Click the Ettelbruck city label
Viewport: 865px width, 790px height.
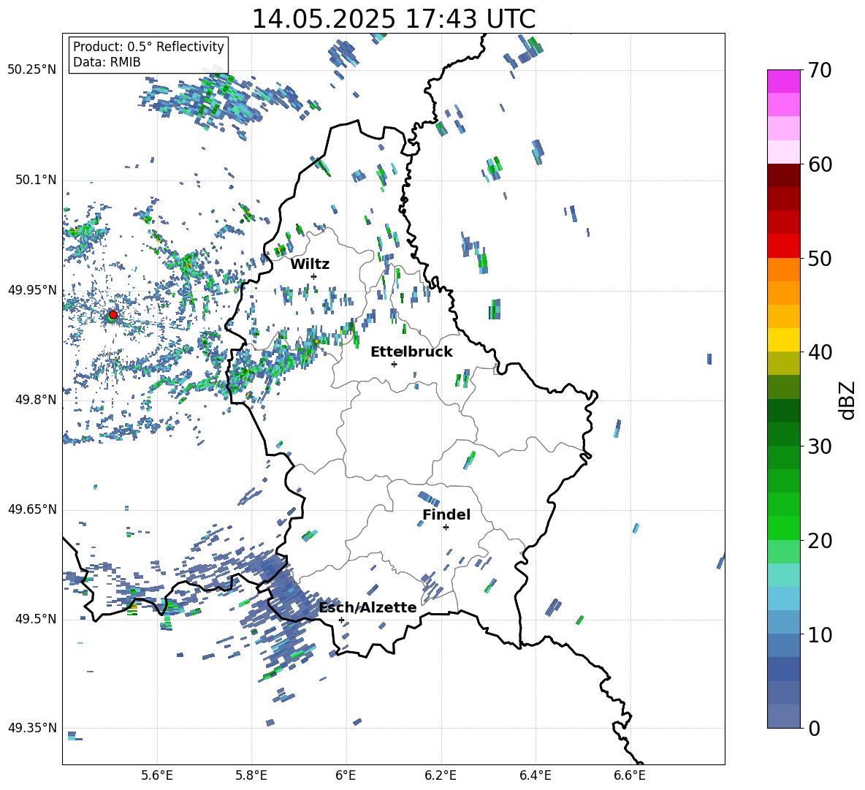[x=411, y=352]
